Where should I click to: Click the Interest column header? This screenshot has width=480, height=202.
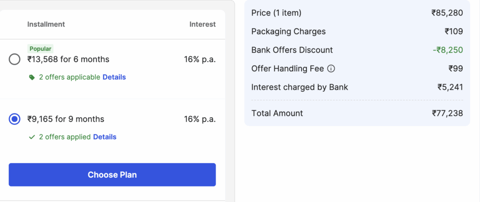click(x=202, y=24)
